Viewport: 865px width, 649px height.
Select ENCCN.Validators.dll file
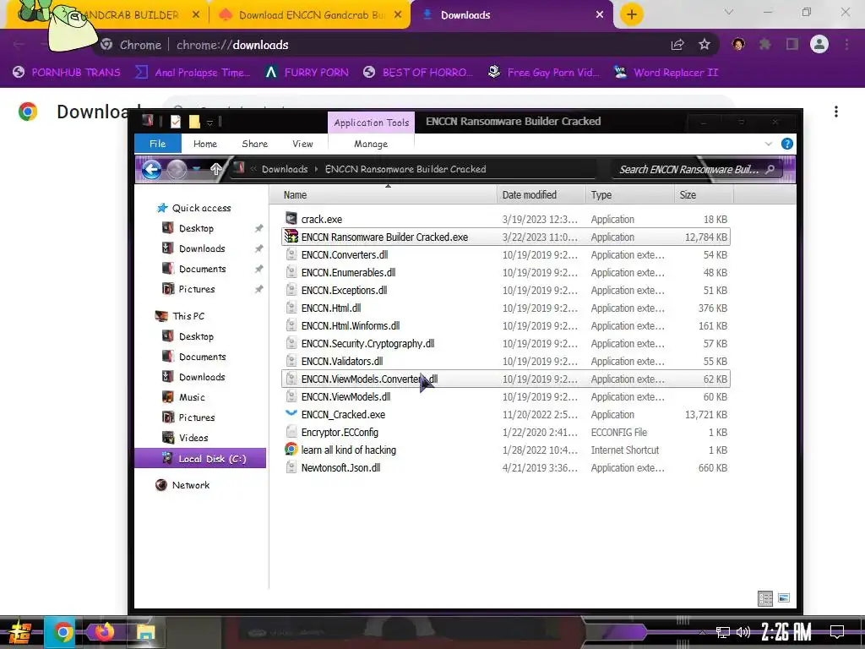[506, 361]
